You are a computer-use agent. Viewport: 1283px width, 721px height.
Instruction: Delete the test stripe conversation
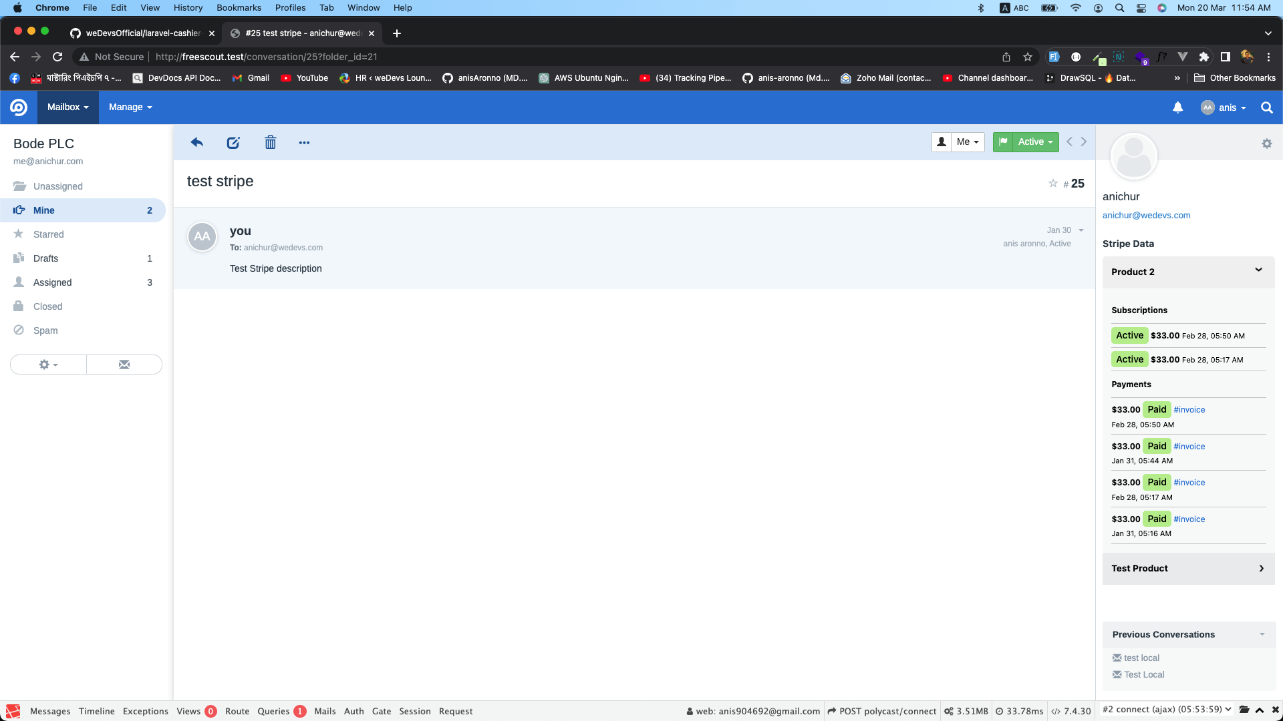270,142
